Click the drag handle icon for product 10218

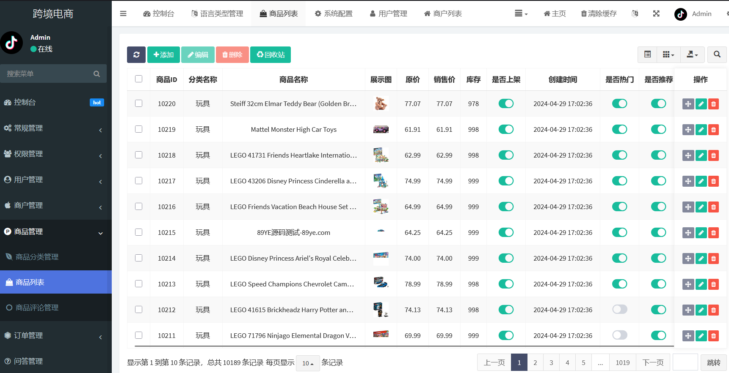pos(688,155)
